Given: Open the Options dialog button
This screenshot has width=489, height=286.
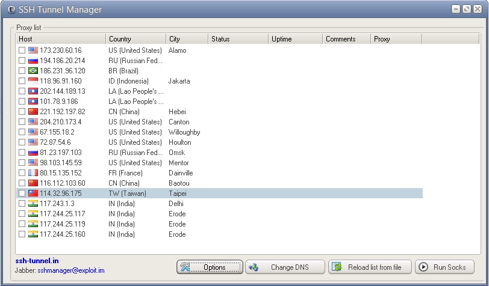Looking at the screenshot, I should [x=210, y=267].
